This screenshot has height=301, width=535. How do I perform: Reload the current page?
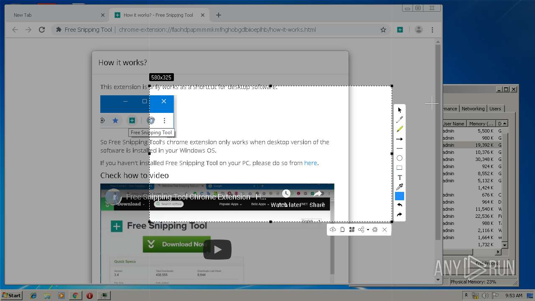point(42,30)
